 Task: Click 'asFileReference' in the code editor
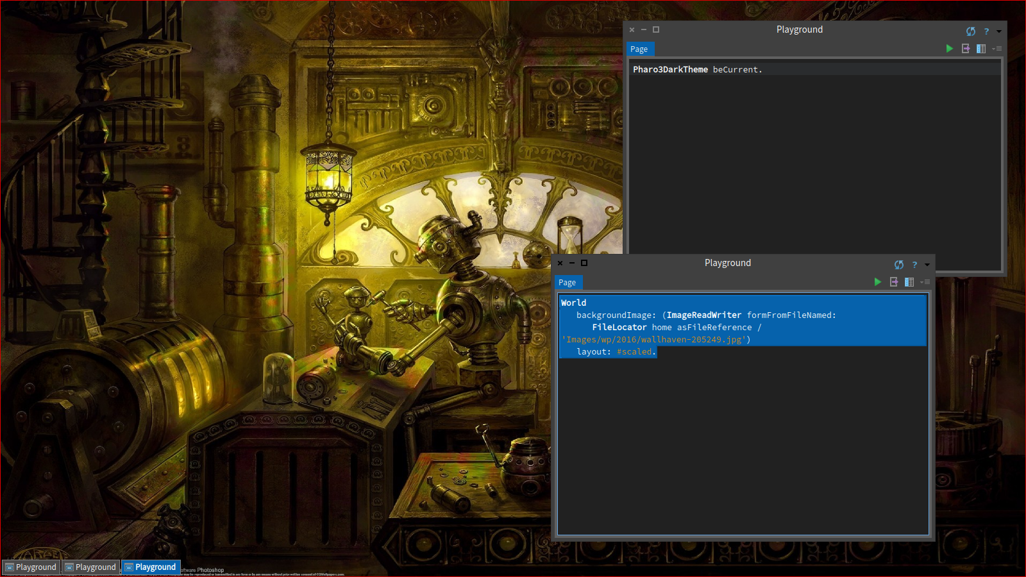[x=714, y=327]
